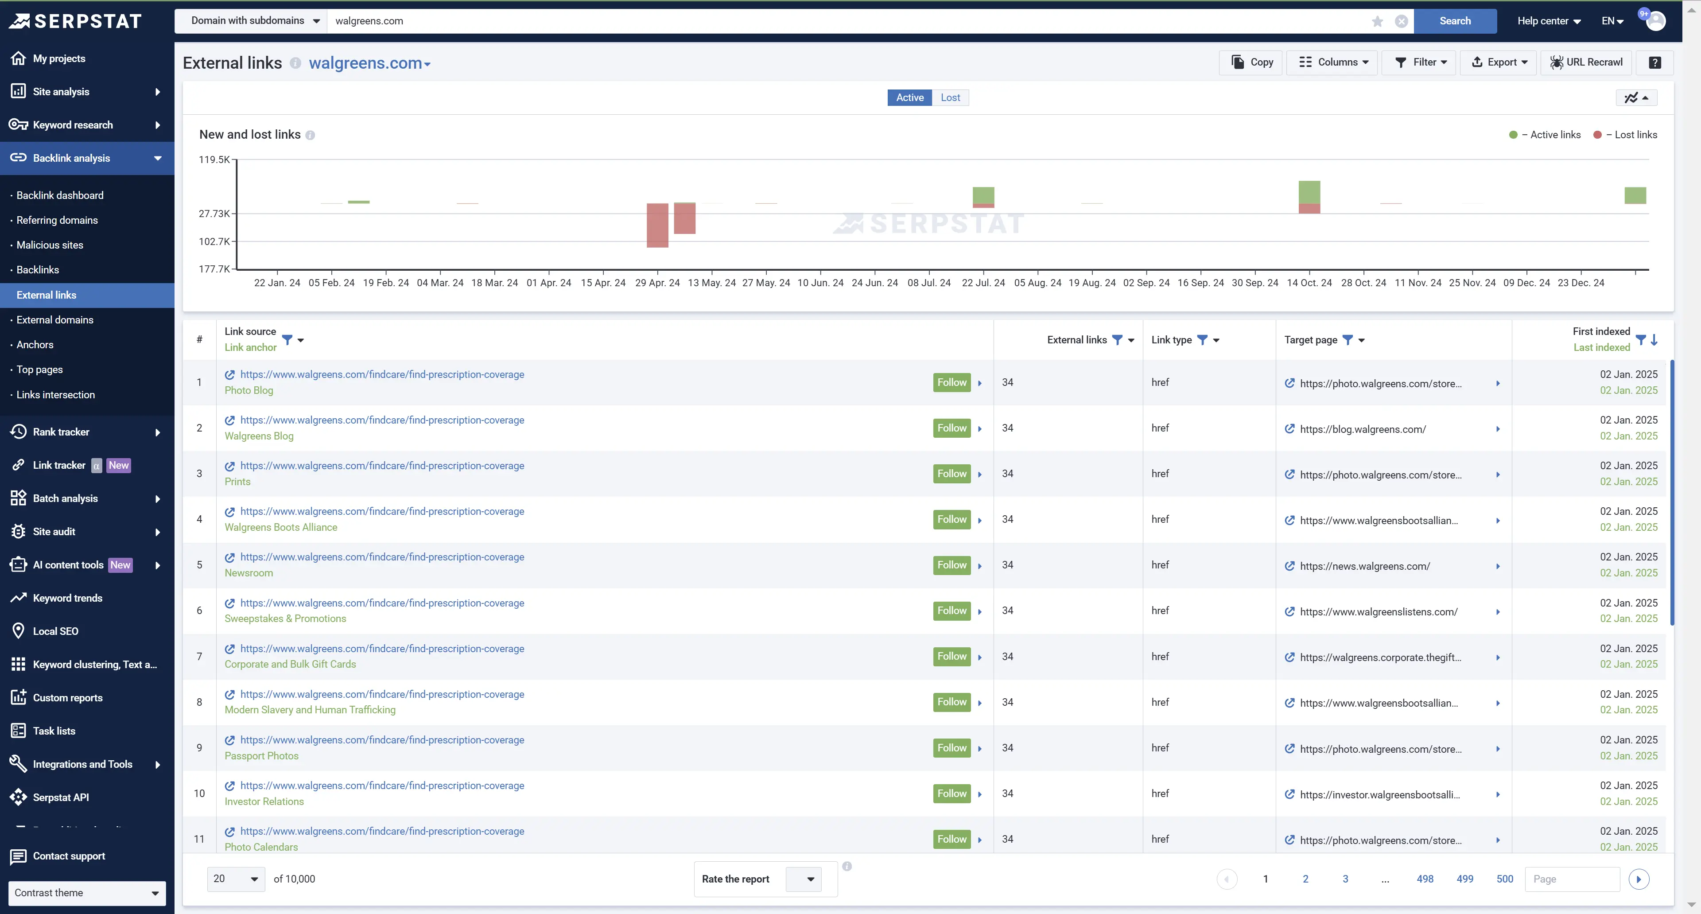Switch to Active links tab
The height and width of the screenshot is (914, 1701).
tap(909, 98)
